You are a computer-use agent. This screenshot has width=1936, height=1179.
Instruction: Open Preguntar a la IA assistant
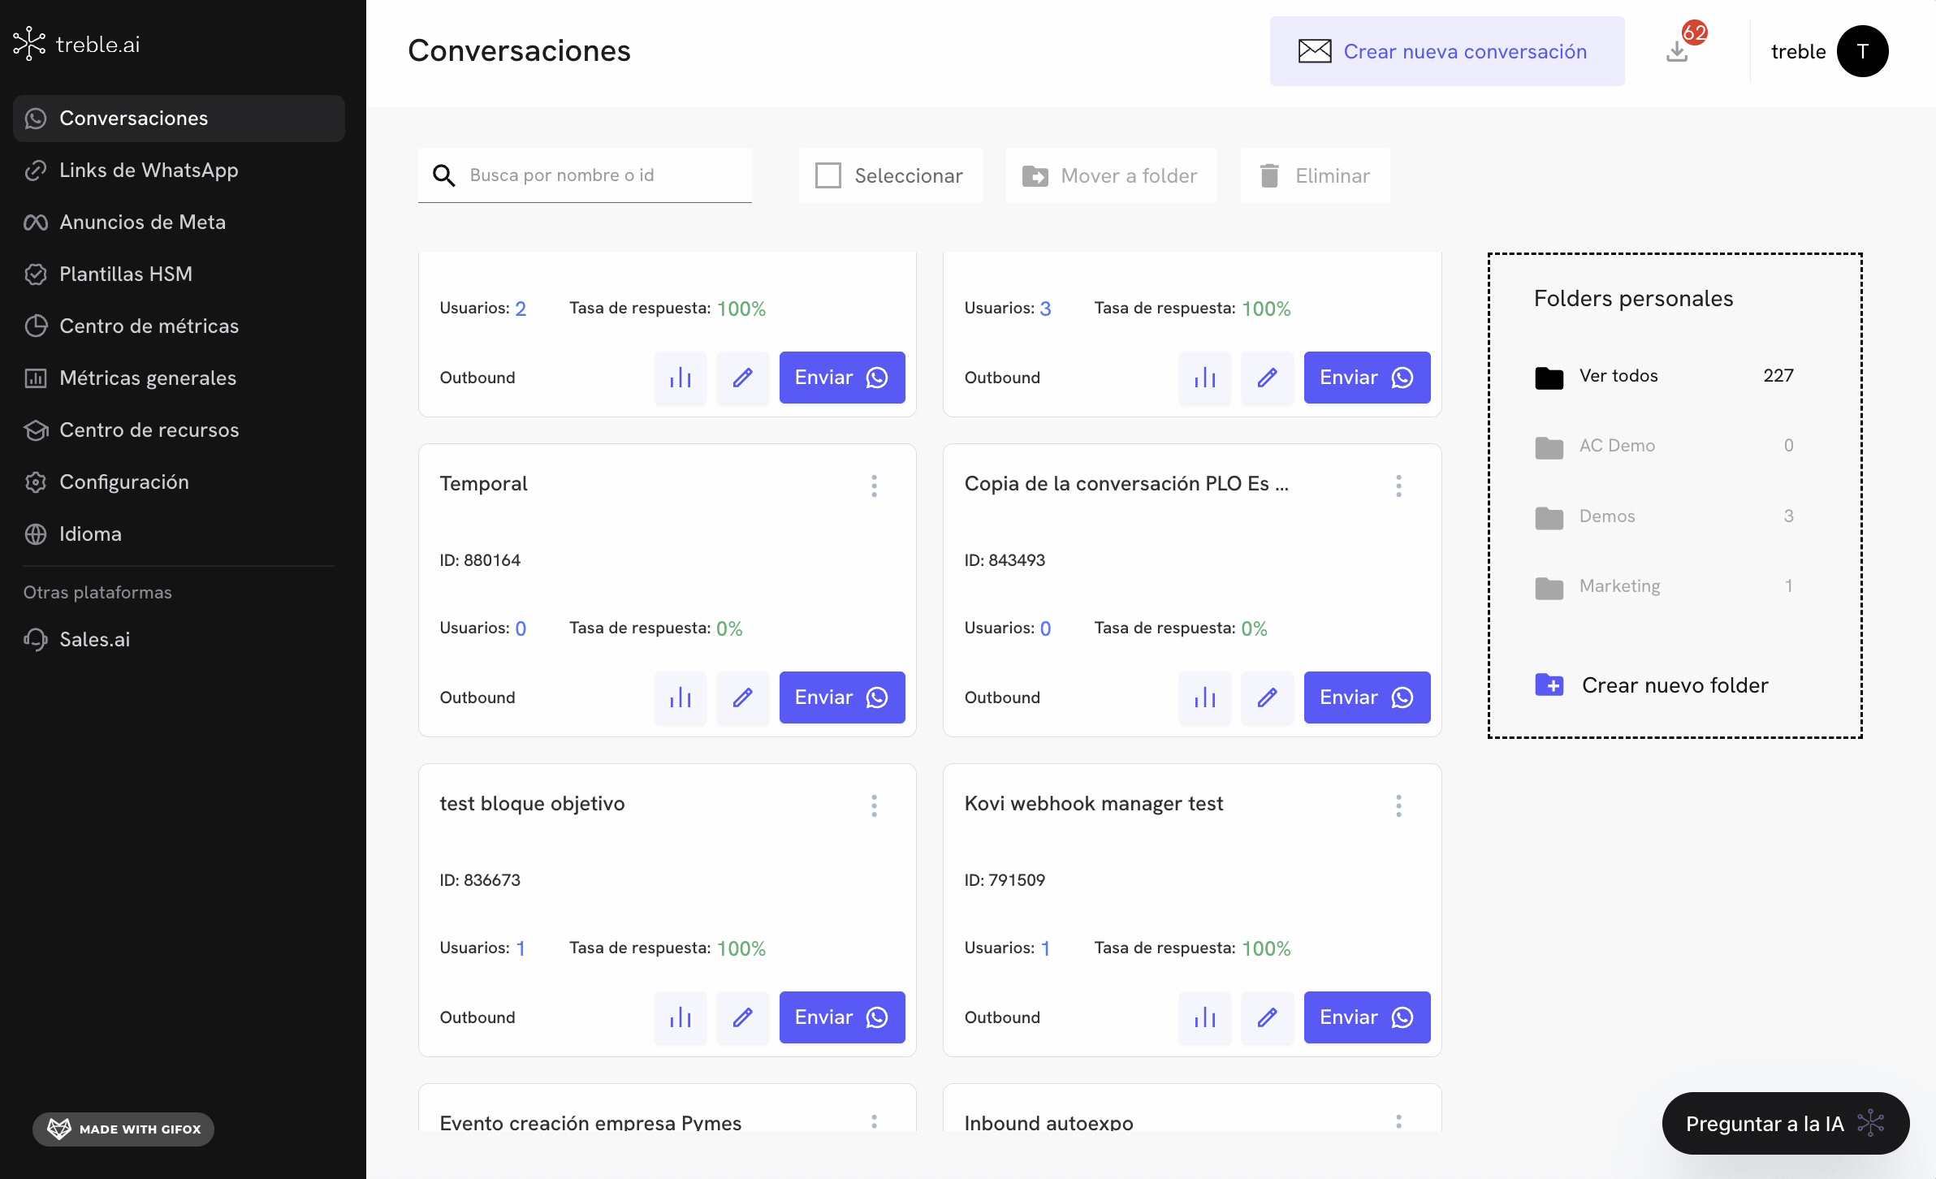(x=1784, y=1123)
